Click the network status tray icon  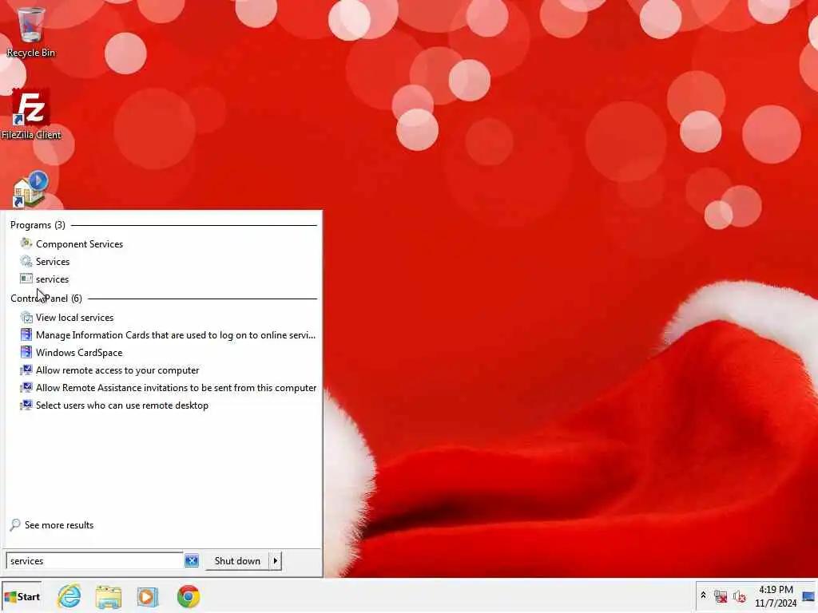(721, 596)
